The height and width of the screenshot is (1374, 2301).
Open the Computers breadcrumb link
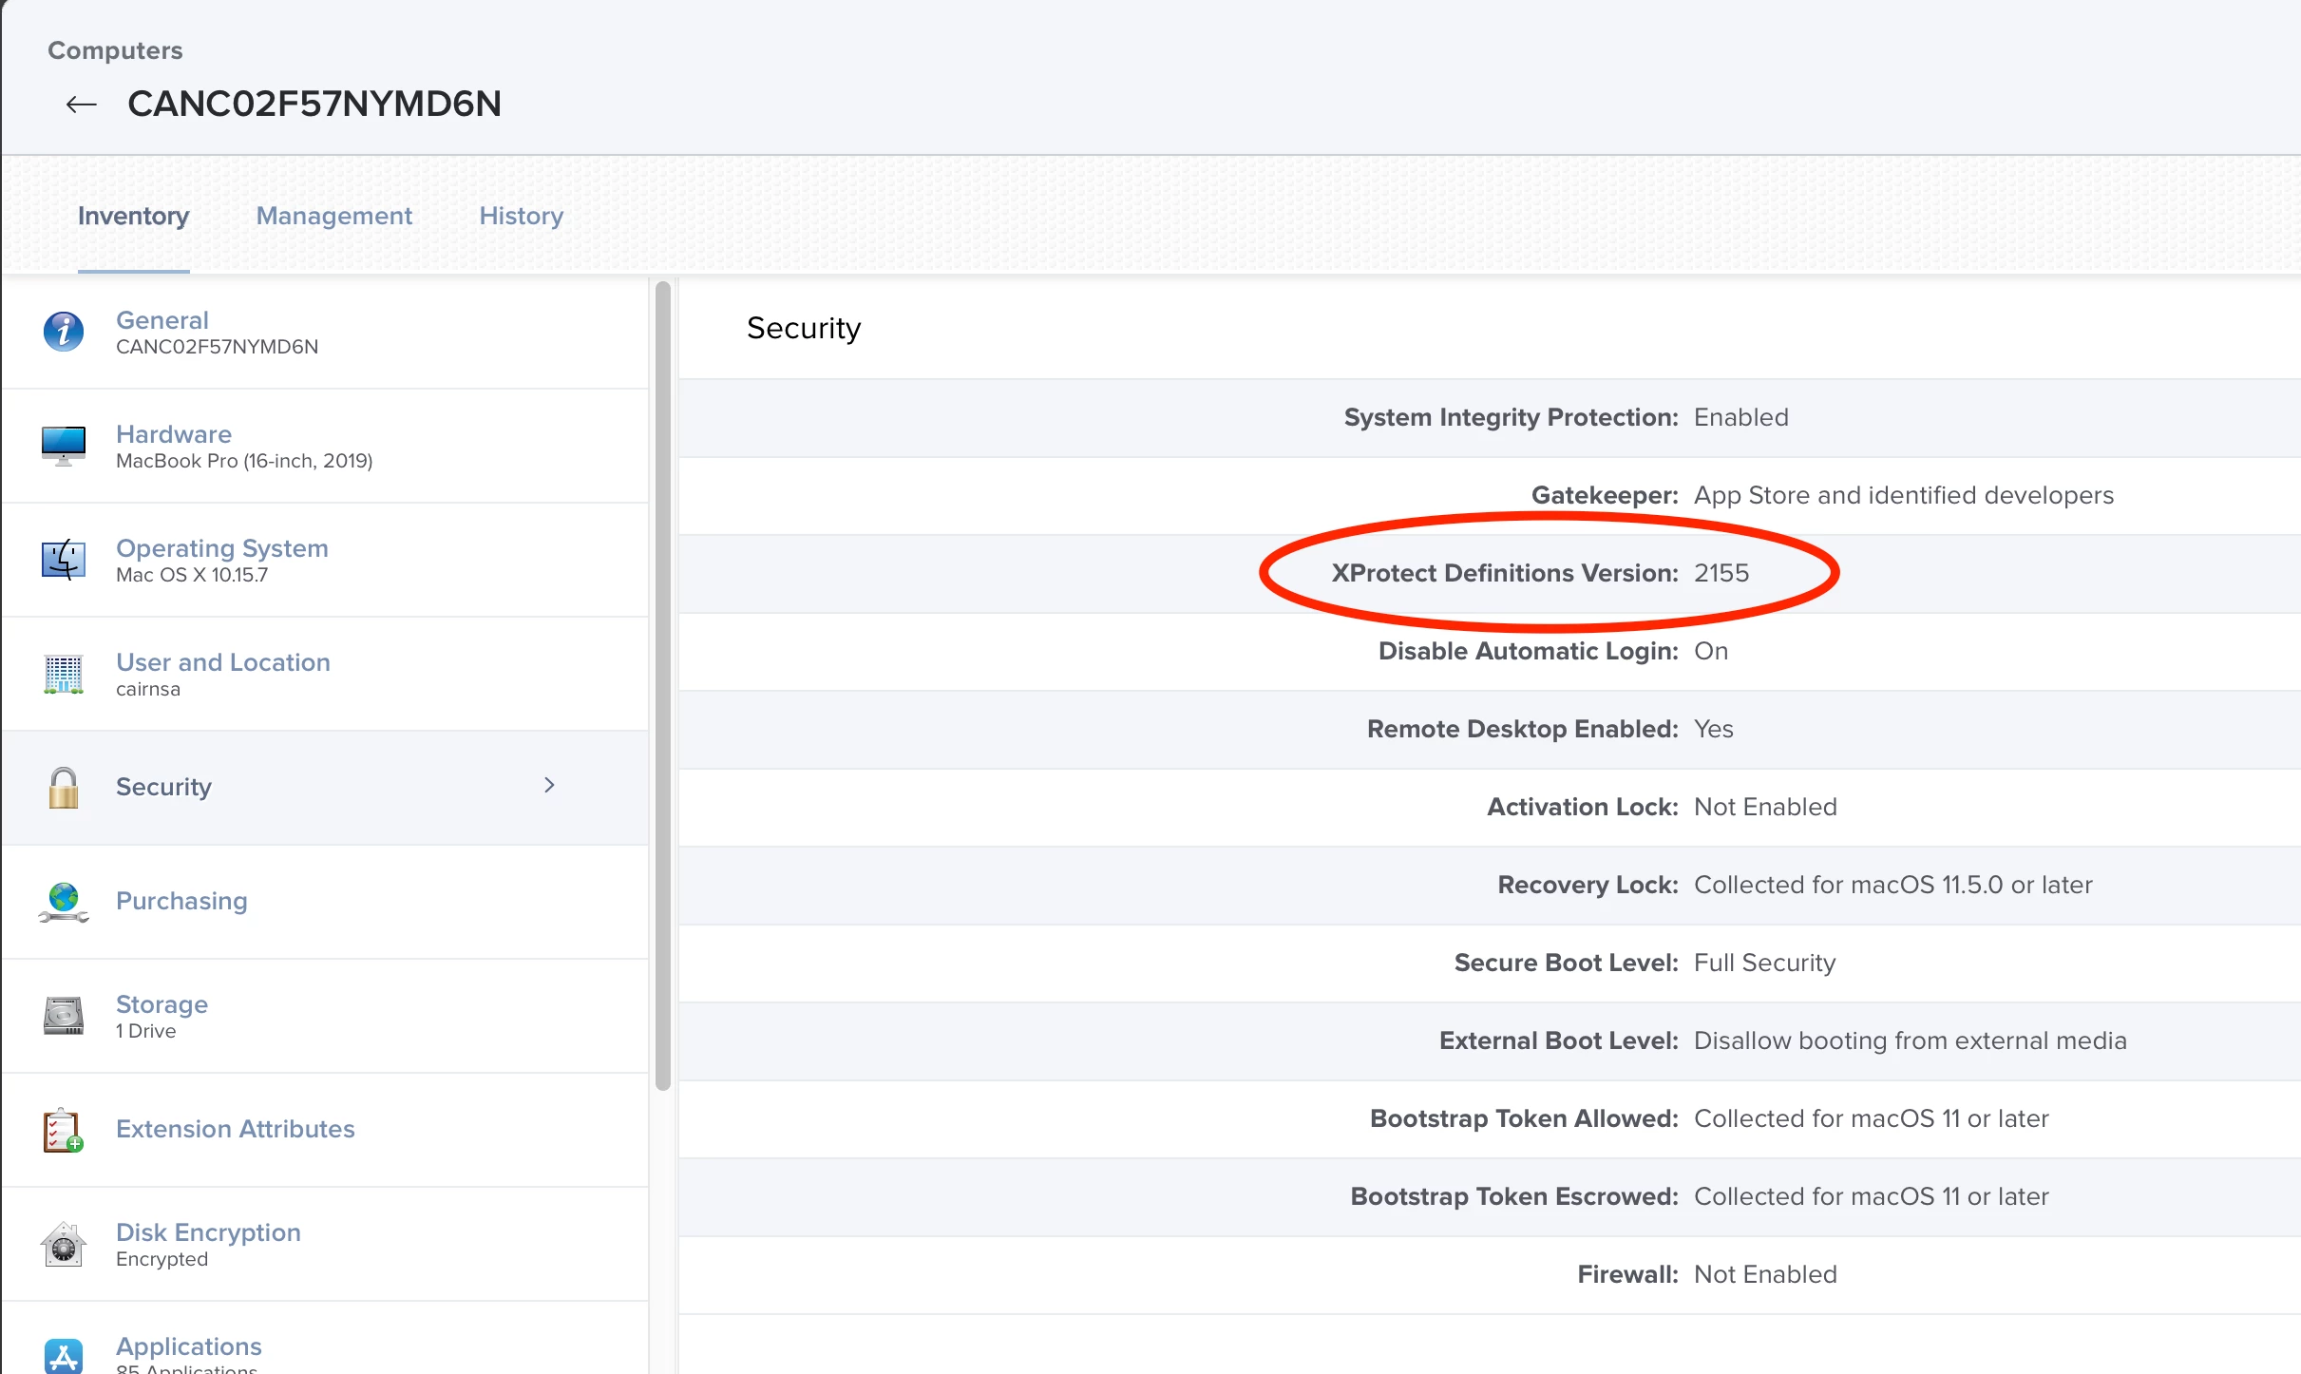(115, 50)
